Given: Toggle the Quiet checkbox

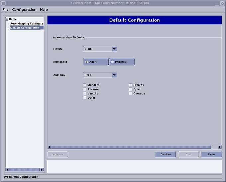Looking at the screenshot, I should click(131, 89).
